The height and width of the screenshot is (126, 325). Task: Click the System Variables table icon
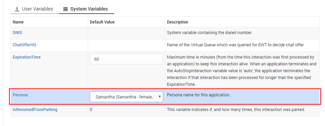point(65,9)
